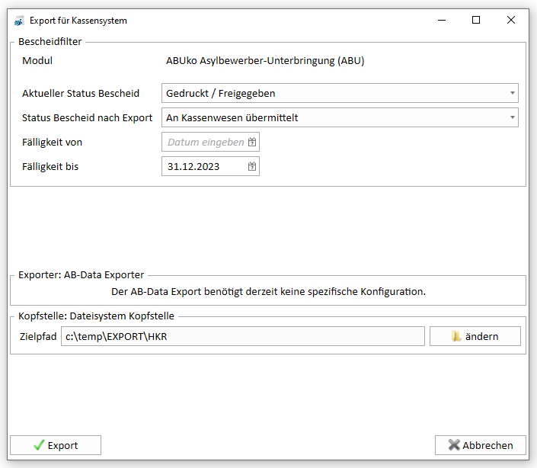Cancel with the Abbrechen button

tap(481, 445)
